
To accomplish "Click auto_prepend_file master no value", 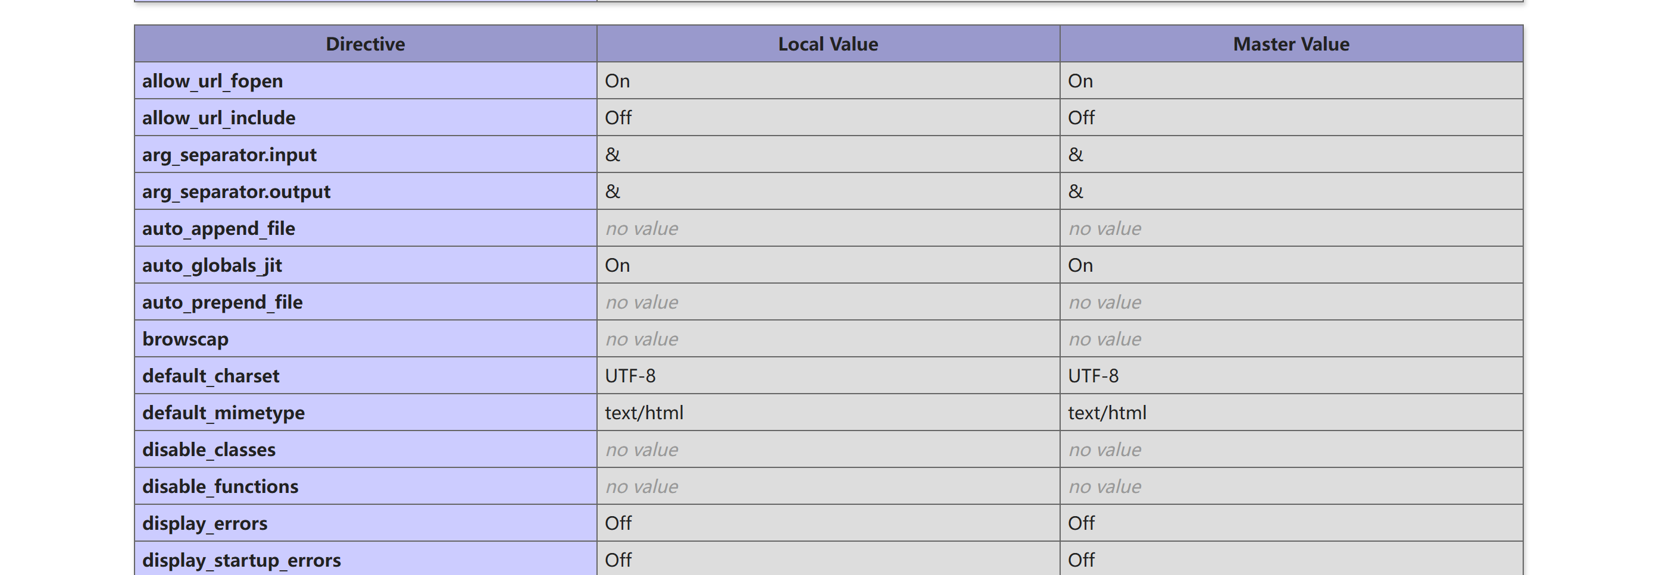I will point(1105,302).
